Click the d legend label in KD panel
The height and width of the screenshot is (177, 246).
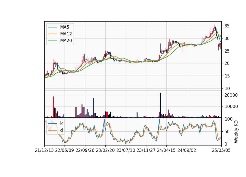click(61, 130)
